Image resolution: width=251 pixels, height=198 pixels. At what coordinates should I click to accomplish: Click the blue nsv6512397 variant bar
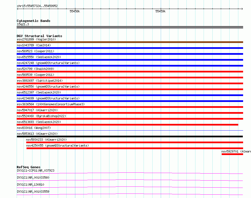(x=130, y=95)
